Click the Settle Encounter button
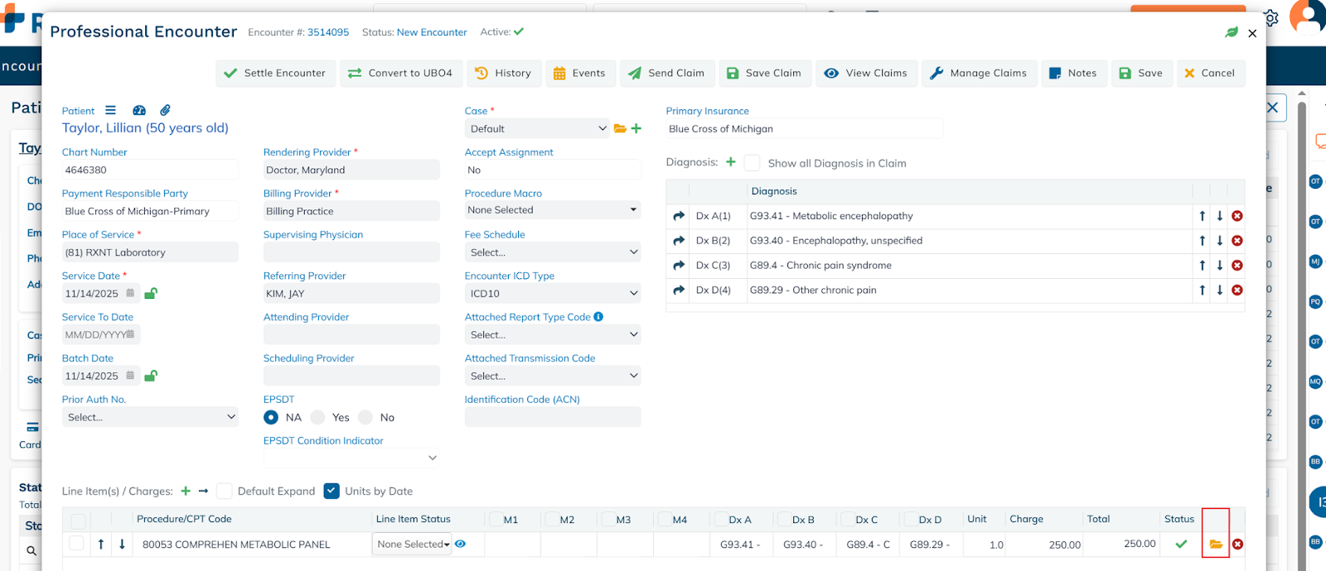 (x=275, y=73)
